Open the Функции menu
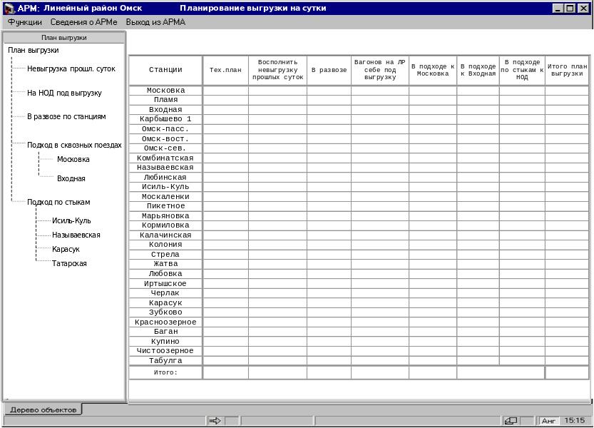The width and height of the screenshot is (594, 428). point(25,22)
